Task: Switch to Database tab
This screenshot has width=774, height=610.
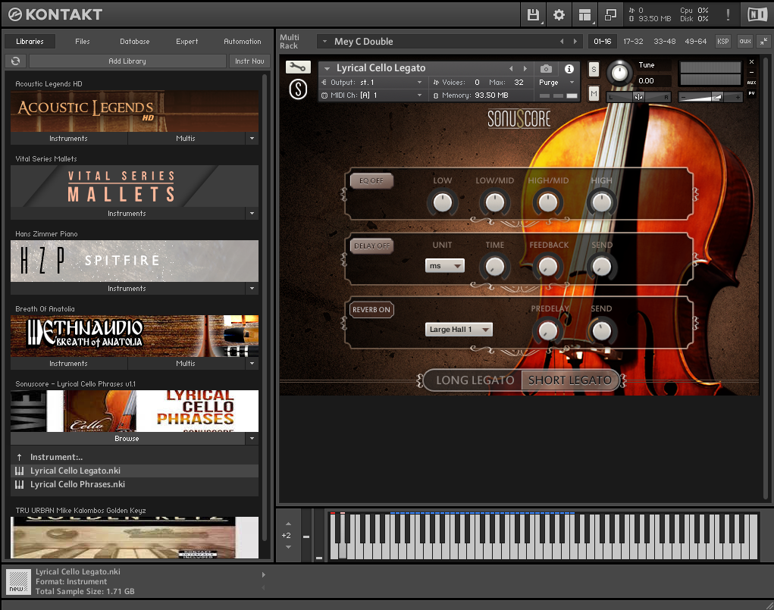Action: coord(135,42)
